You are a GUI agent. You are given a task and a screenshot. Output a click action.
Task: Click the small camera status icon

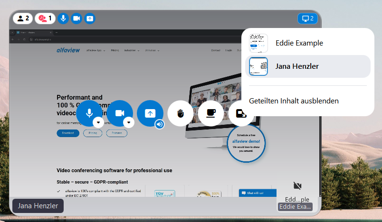pos(76,18)
